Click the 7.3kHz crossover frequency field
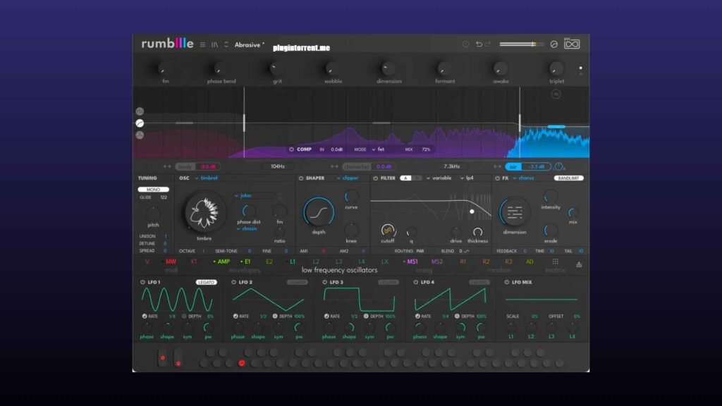Screen dimensions: 722x406 (452, 166)
